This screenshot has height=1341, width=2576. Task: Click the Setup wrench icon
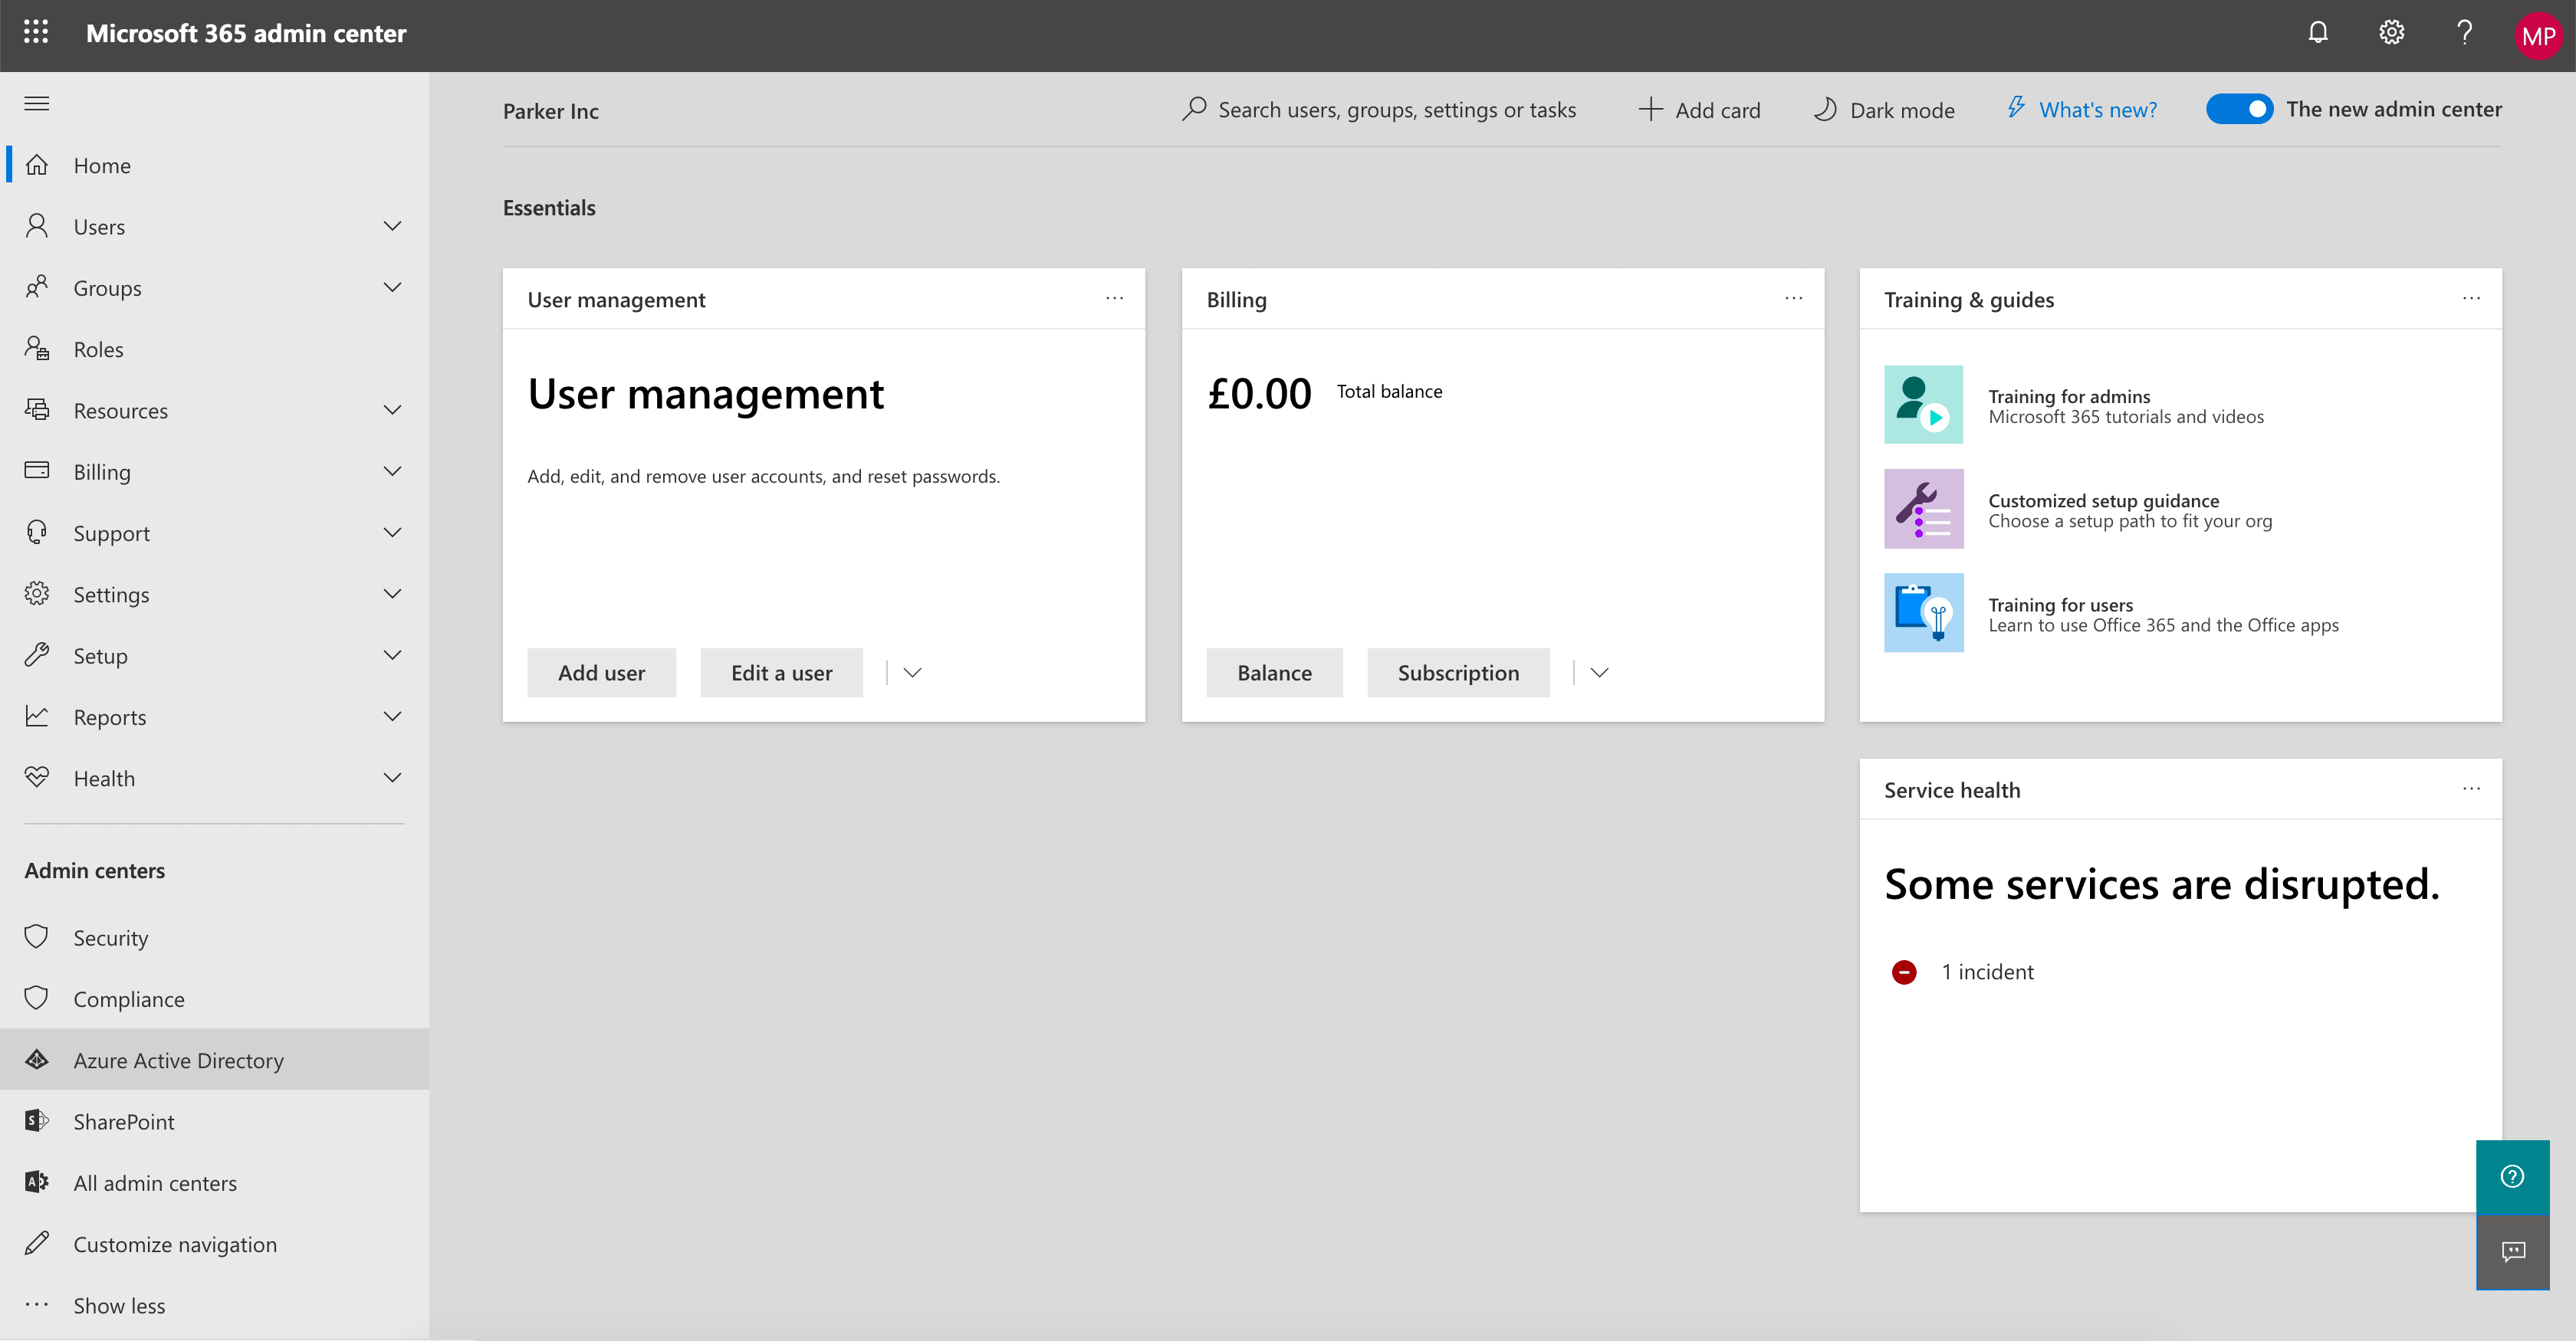[x=37, y=655]
